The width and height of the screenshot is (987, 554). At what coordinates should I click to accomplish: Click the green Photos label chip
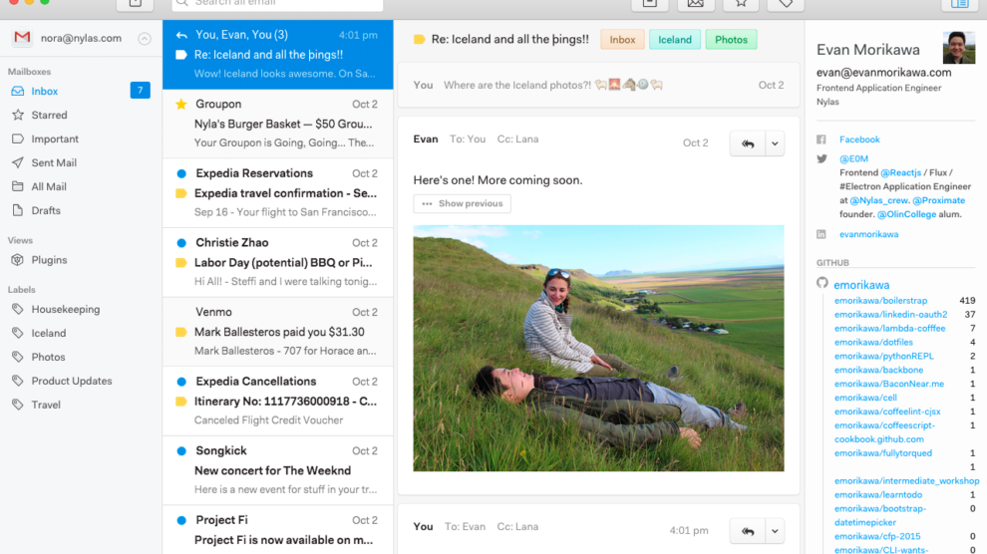point(731,40)
